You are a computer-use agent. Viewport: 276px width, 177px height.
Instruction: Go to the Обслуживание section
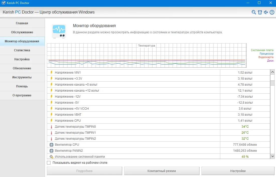22,32
